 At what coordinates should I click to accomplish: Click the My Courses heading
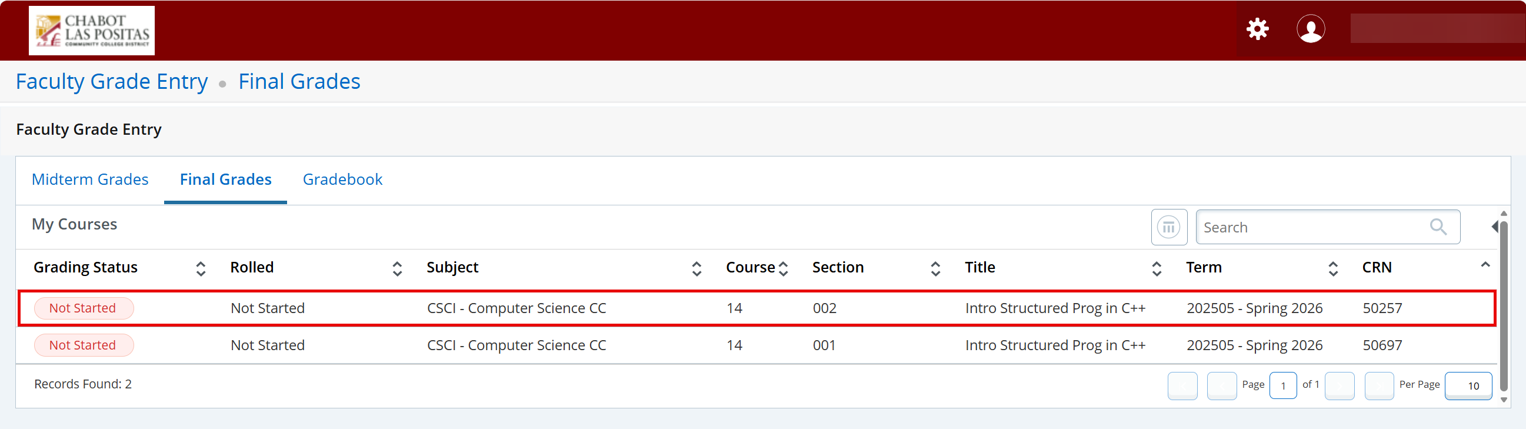pyautogui.click(x=74, y=224)
